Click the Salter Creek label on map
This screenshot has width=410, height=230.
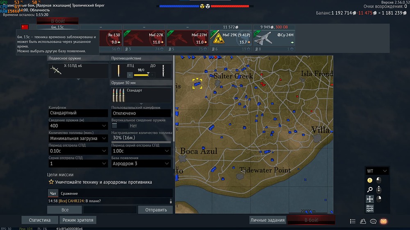point(233,76)
